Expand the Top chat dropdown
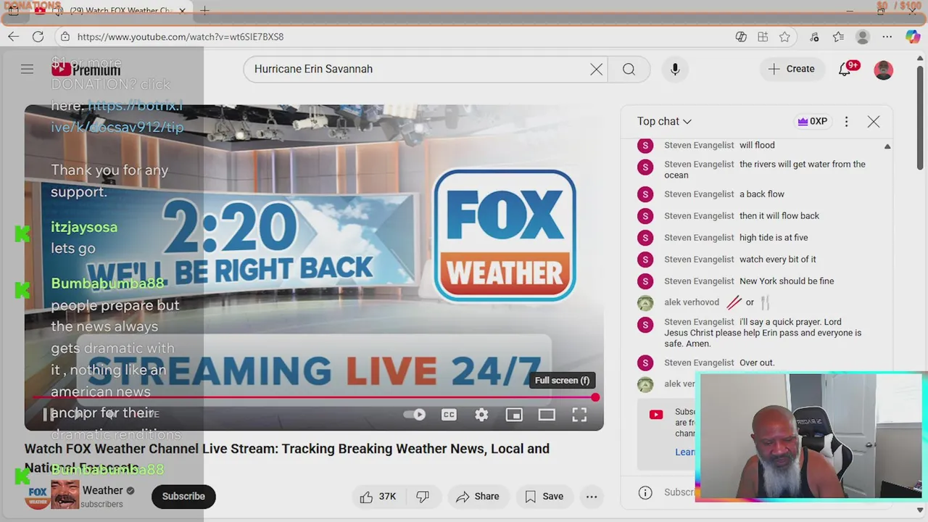This screenshot has height=522, width=928. point(664,122)
